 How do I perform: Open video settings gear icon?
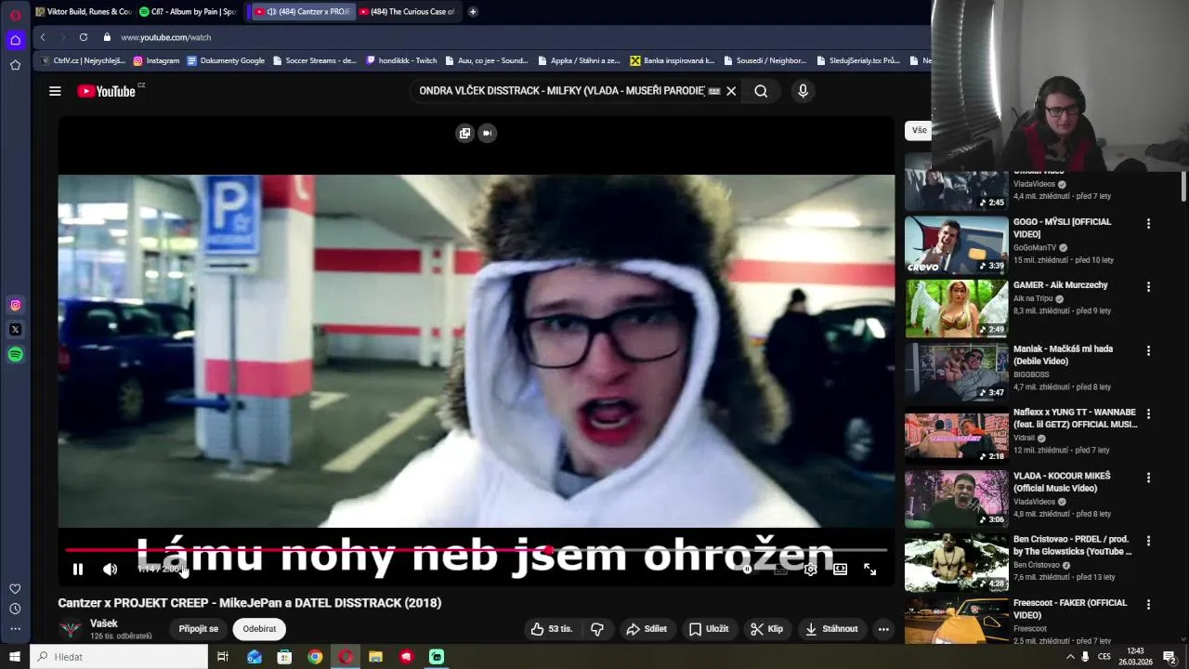click(810, 569)
